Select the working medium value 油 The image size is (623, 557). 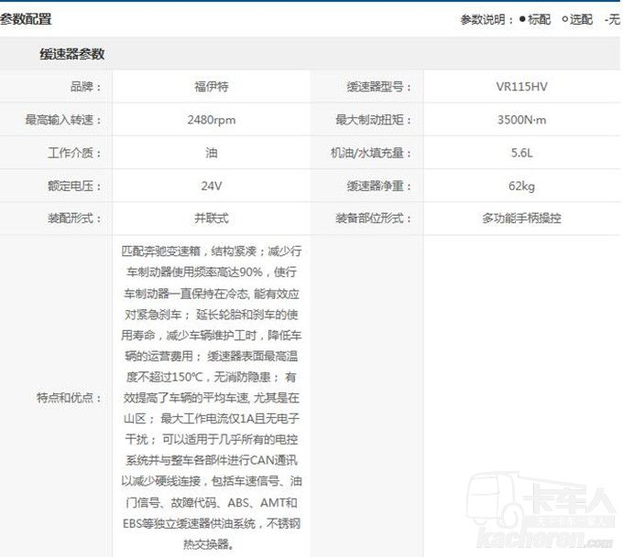212,153
